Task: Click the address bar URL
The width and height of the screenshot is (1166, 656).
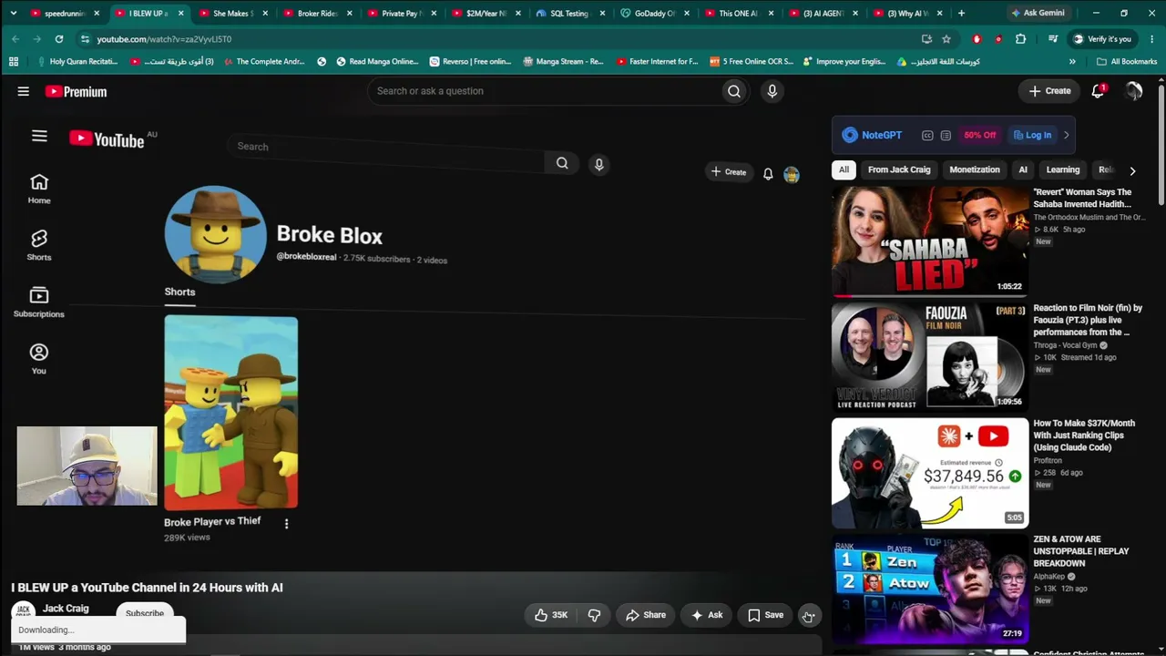Action: (x=164, y=39)
